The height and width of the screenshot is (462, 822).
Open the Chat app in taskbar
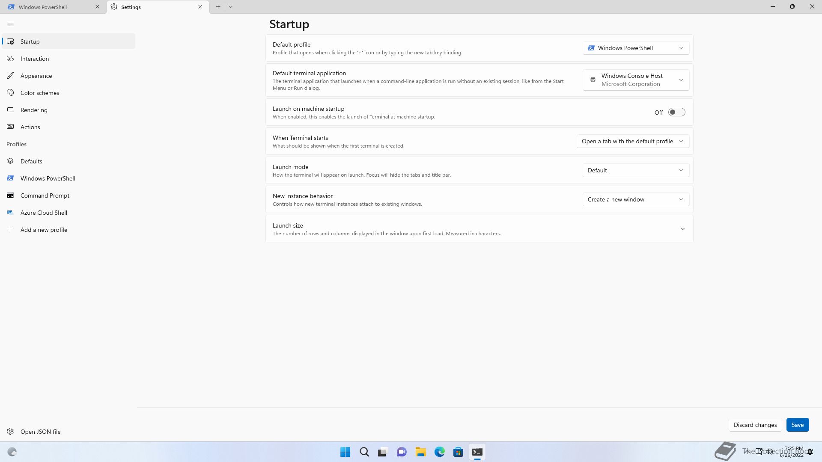click(402, 452)
